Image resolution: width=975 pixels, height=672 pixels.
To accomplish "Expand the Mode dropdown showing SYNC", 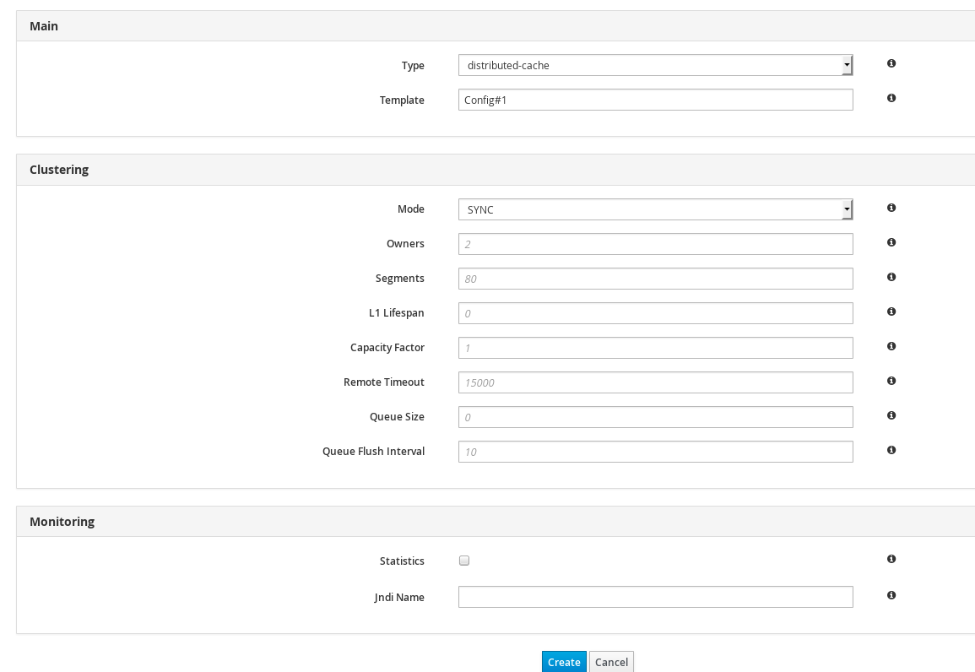I will pyautogui.click(x=655, y=209).
